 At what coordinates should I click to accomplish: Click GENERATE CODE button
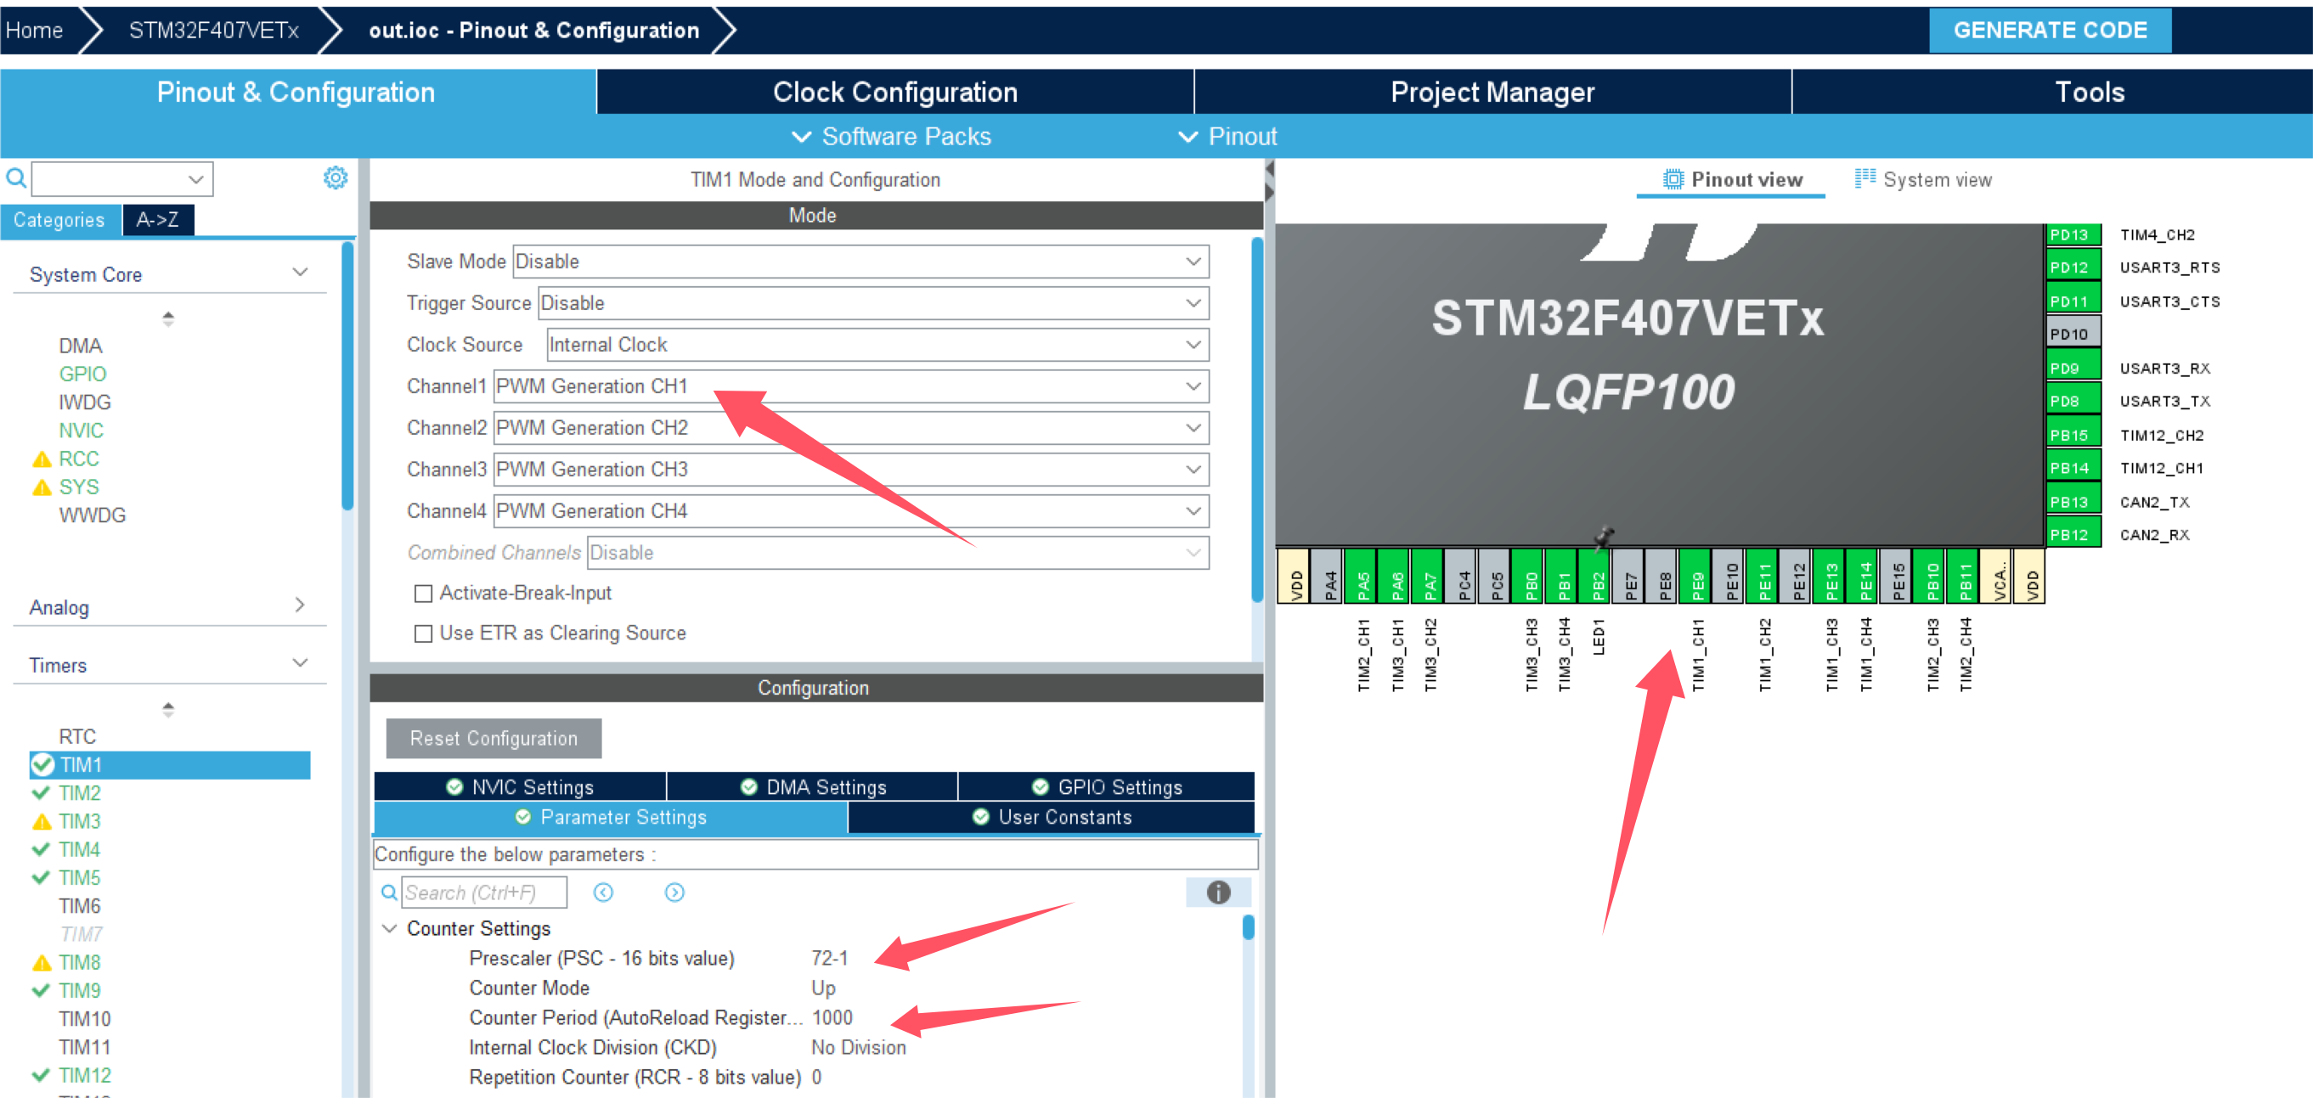point(2050,31)
